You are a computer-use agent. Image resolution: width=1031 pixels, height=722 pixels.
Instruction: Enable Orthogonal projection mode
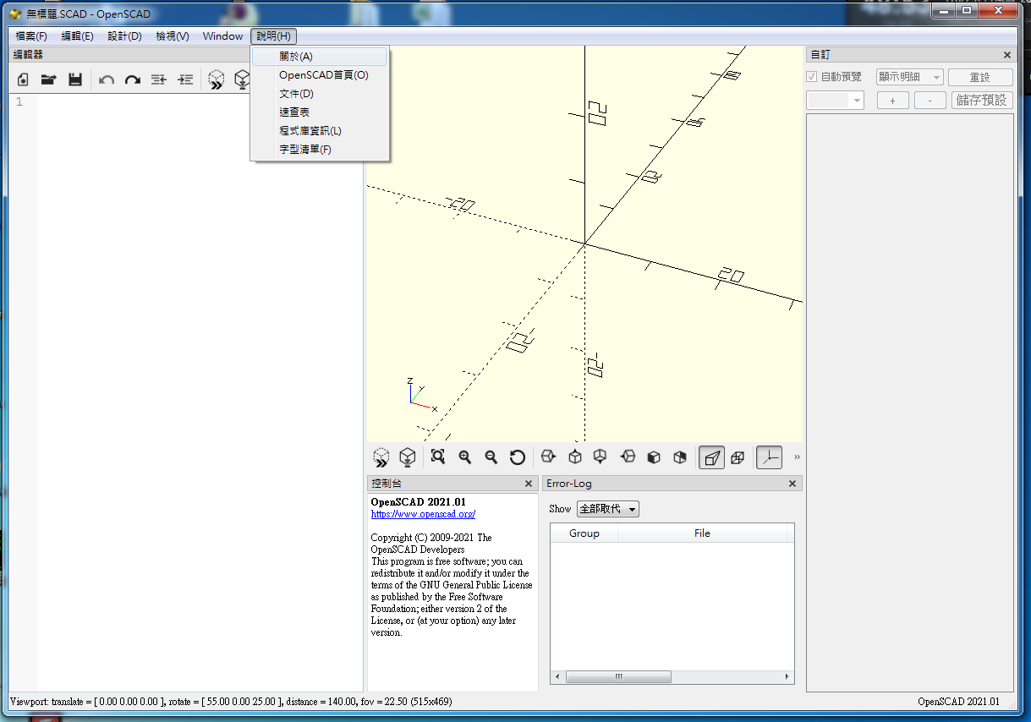coord(738,457)
